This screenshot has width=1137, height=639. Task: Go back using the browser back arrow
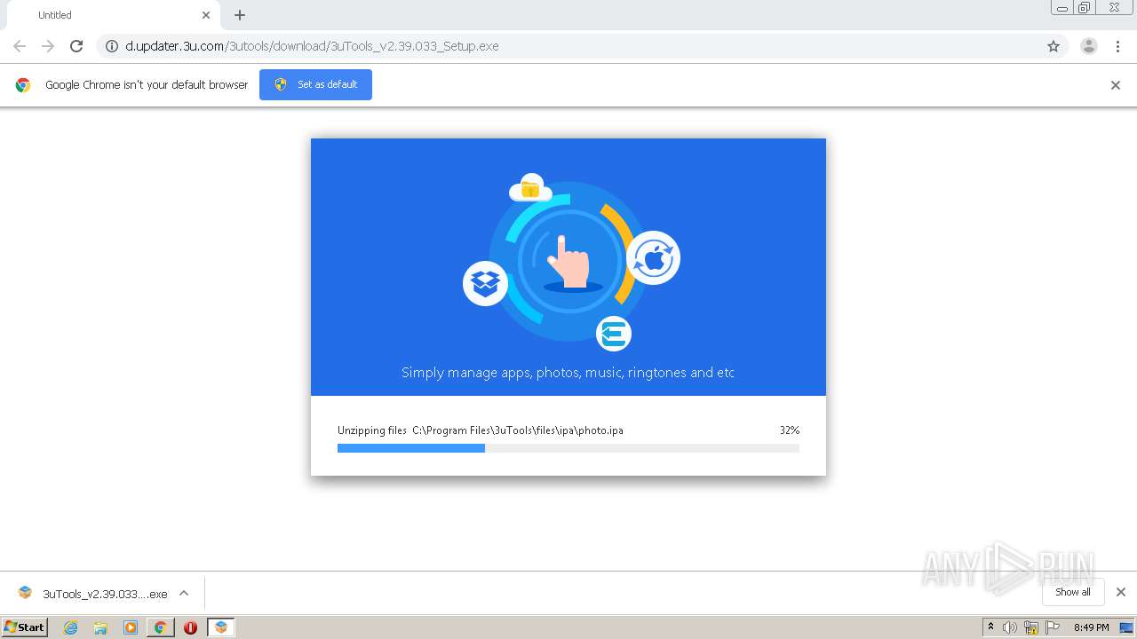[x=20, y=46]
